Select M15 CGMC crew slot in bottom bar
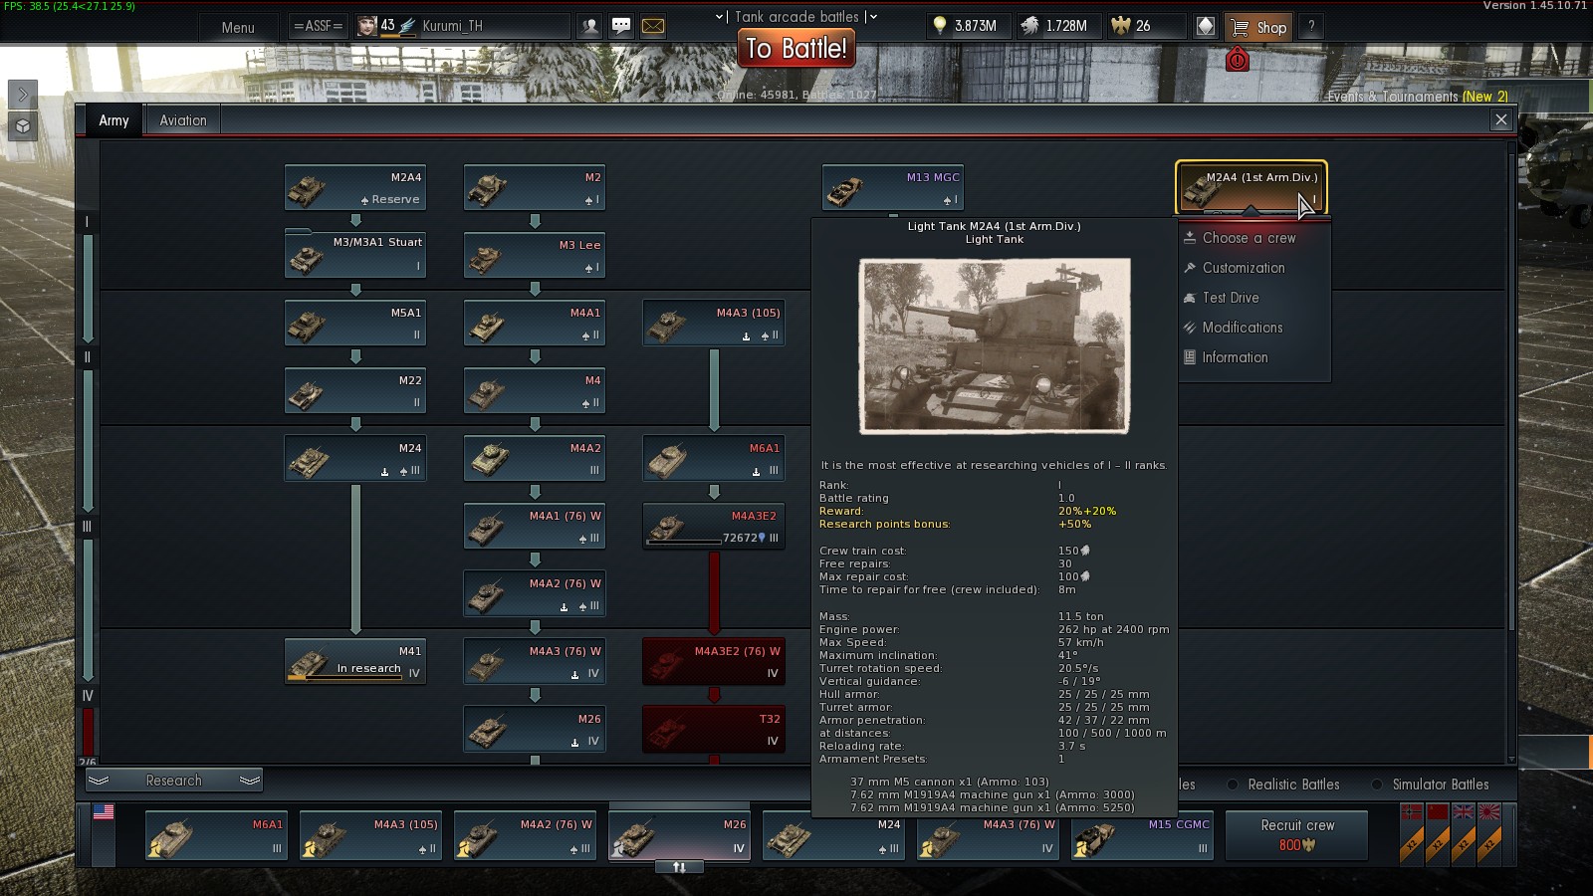The image size is (1593, 896). click(1142, 834)
